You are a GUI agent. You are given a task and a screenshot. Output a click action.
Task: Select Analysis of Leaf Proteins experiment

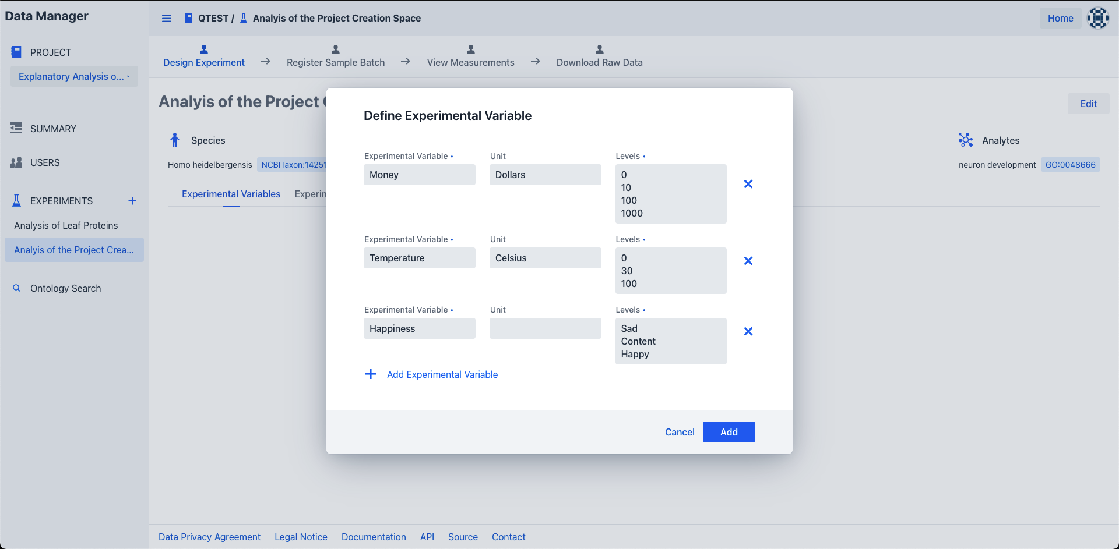click(66, 225)
